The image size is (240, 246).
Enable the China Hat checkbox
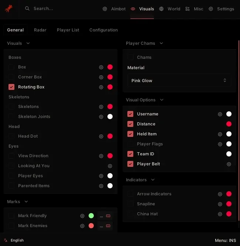[130, 214]
